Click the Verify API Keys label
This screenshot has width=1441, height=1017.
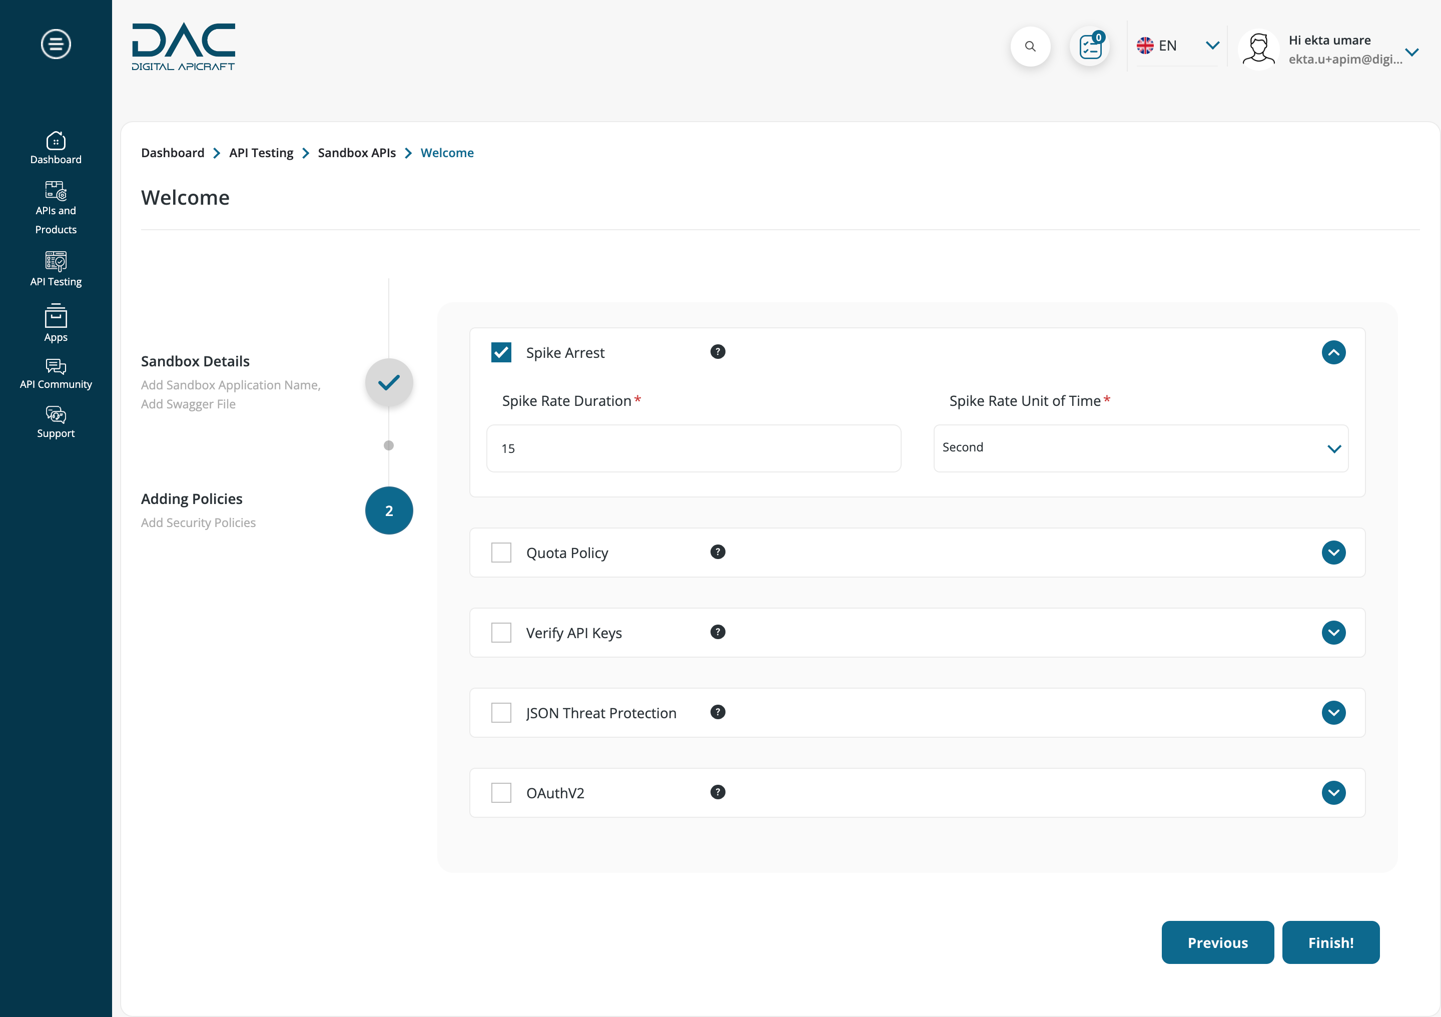click(573, 633)
